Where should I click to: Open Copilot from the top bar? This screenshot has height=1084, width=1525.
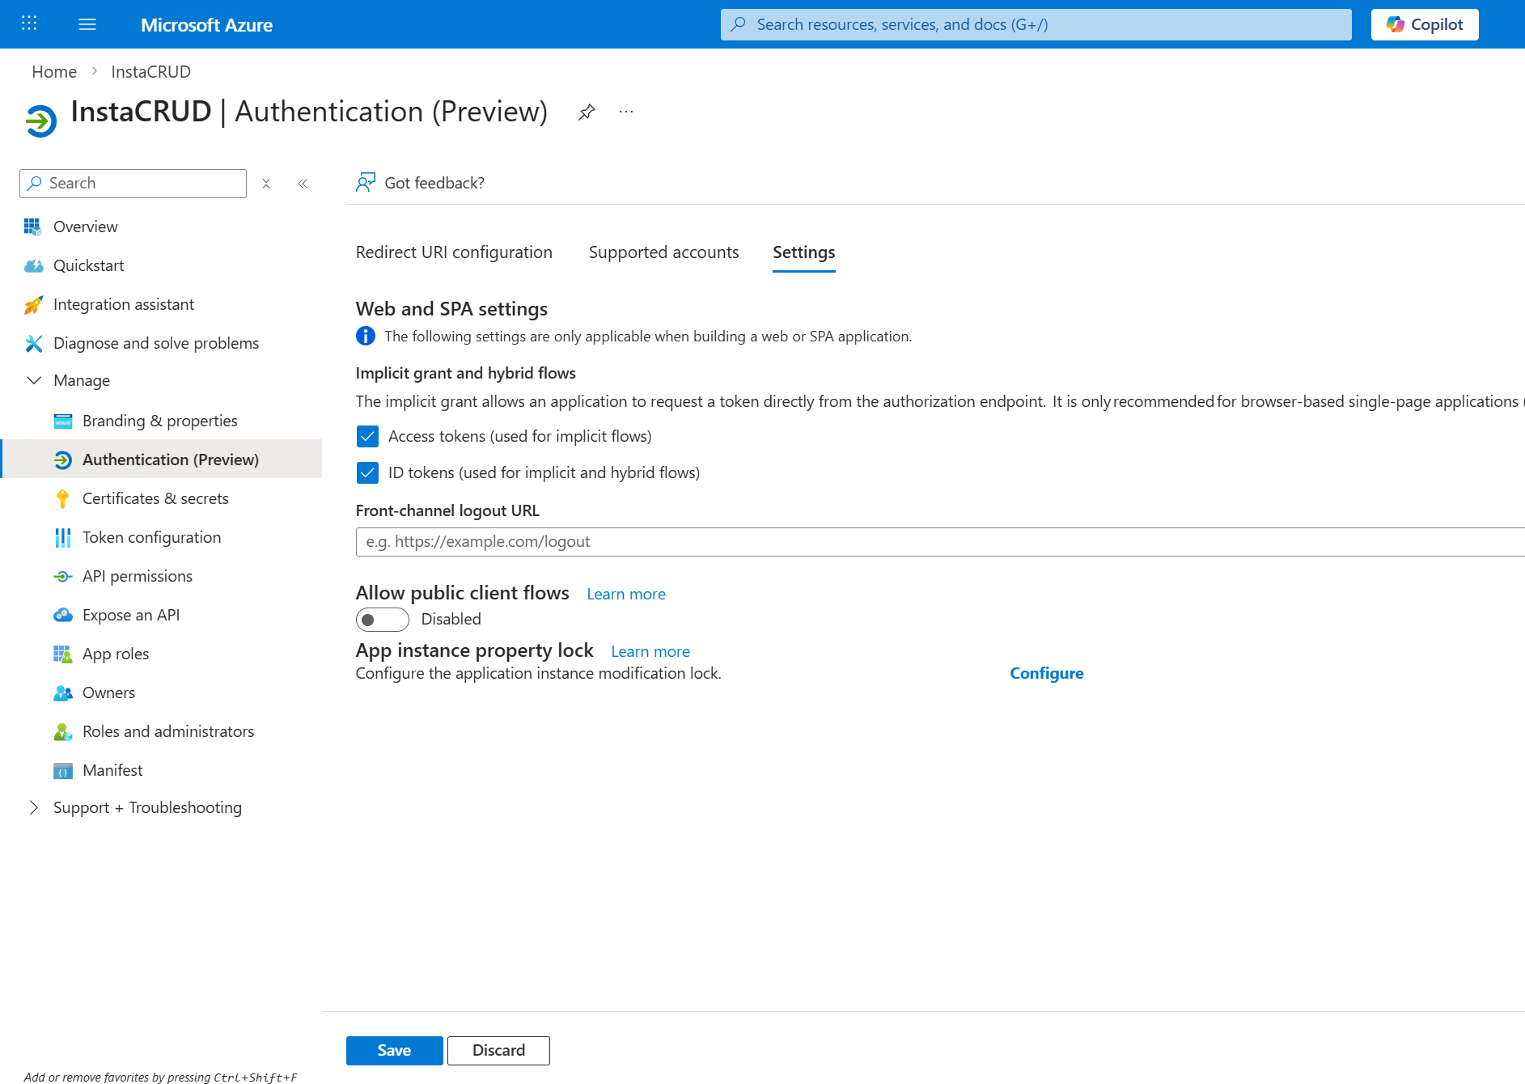coord(1424,24)
